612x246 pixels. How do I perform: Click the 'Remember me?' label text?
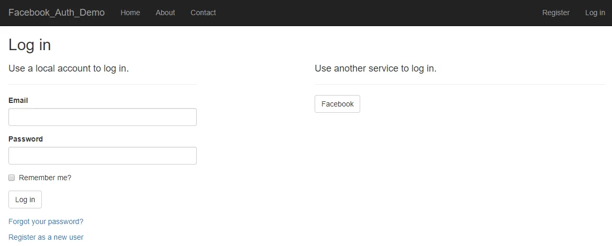[x=45, y=178]
